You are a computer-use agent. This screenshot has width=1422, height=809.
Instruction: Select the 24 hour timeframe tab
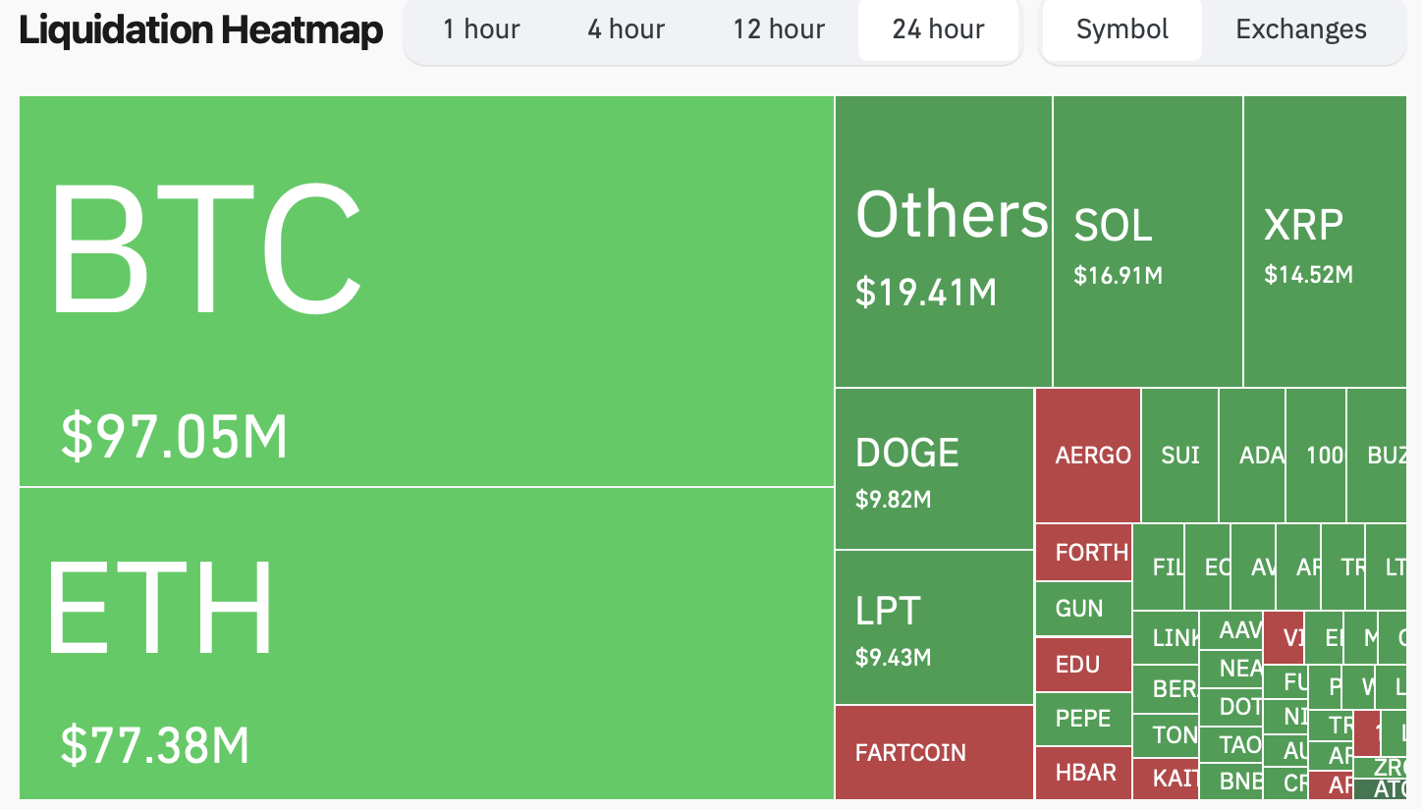(938, 29)
